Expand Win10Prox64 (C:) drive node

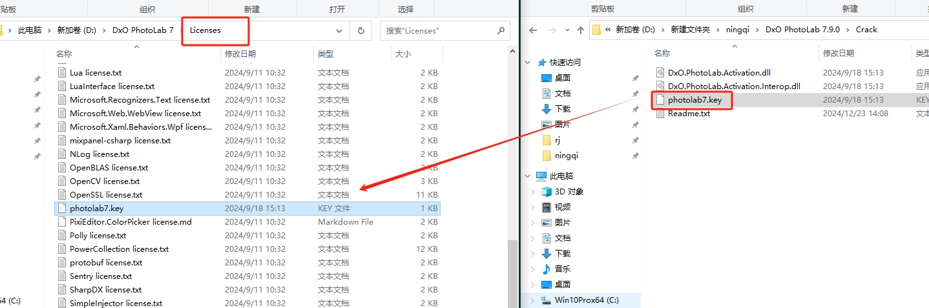point(532,300)
